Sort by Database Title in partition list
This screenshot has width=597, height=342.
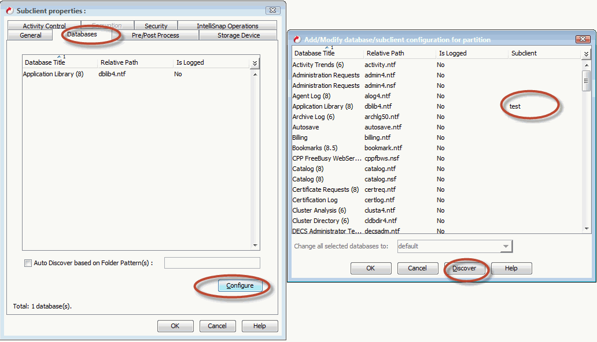pos(315,53)
